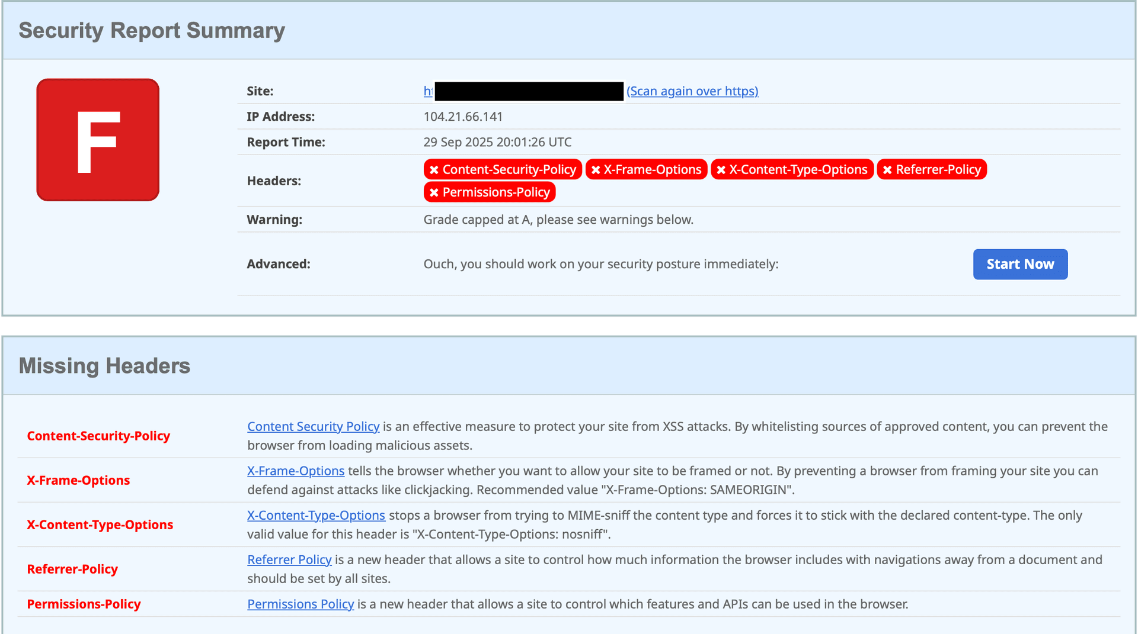1138x634 pixels.
Task: Follow the X-Content-Type-Options description link
Action: 316,516
